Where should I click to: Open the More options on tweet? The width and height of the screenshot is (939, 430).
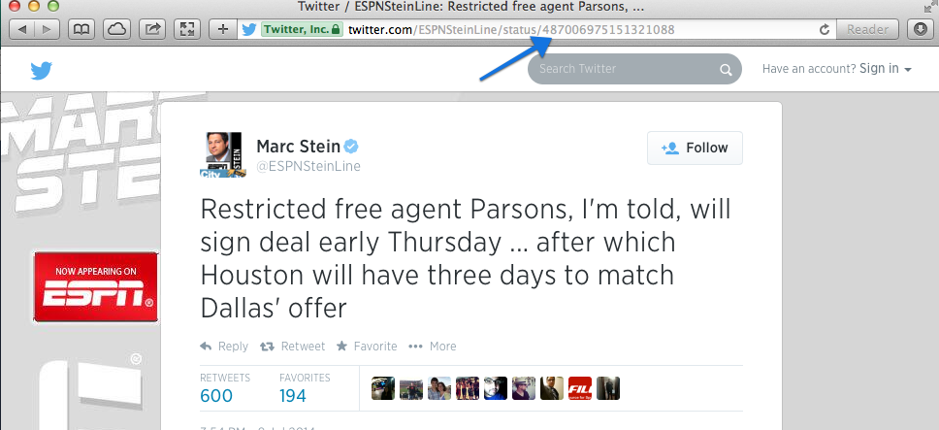point(432,347)
